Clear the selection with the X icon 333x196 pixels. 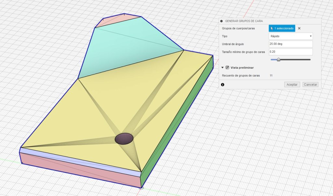(x=299, y=28)
